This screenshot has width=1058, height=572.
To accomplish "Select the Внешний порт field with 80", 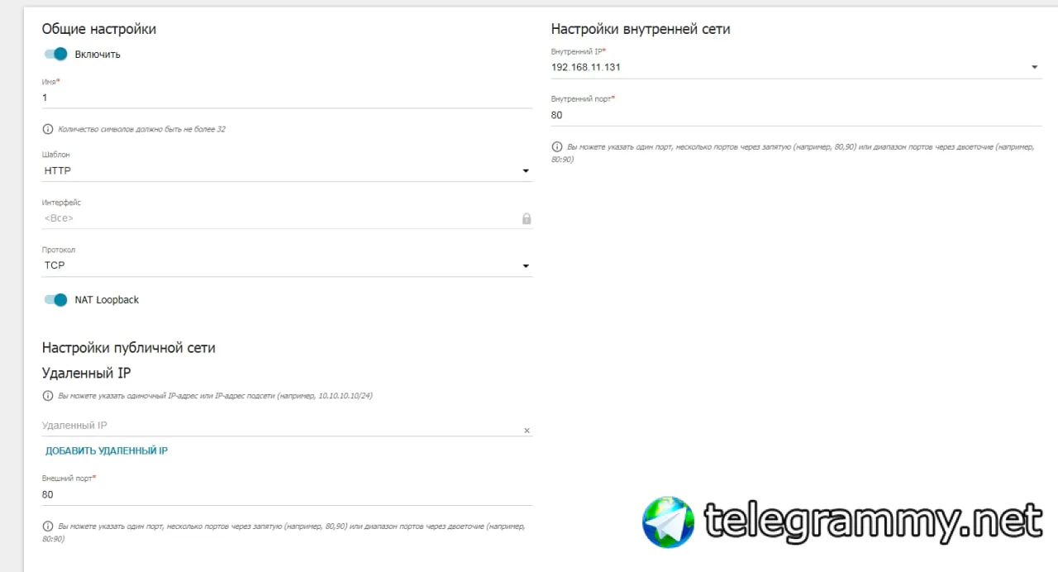I will coord(287,494).
